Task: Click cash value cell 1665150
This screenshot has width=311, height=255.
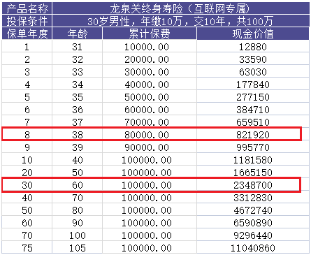Action: 253,173
